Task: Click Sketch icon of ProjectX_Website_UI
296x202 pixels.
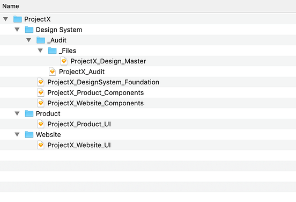Action: pyautogui.click(x=41, y=145)
